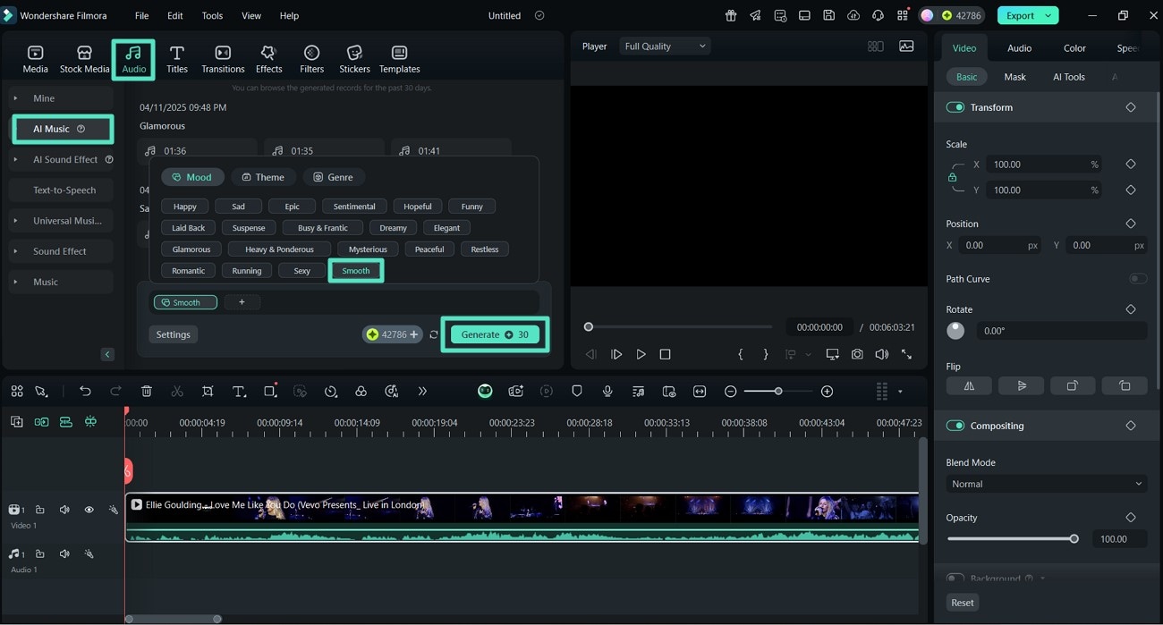This screenshot has height=625, width=1163.
Task: Select the Happy mood tag
Action: tap(185, 207)
